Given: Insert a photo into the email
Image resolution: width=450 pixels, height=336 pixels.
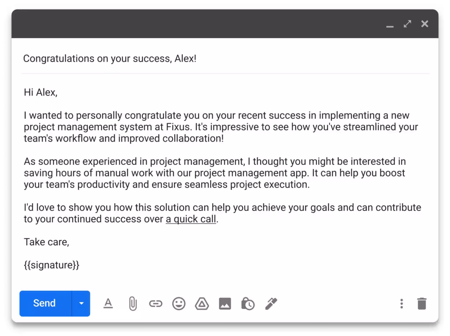Looking at the screenshot, I should [225, 303].
